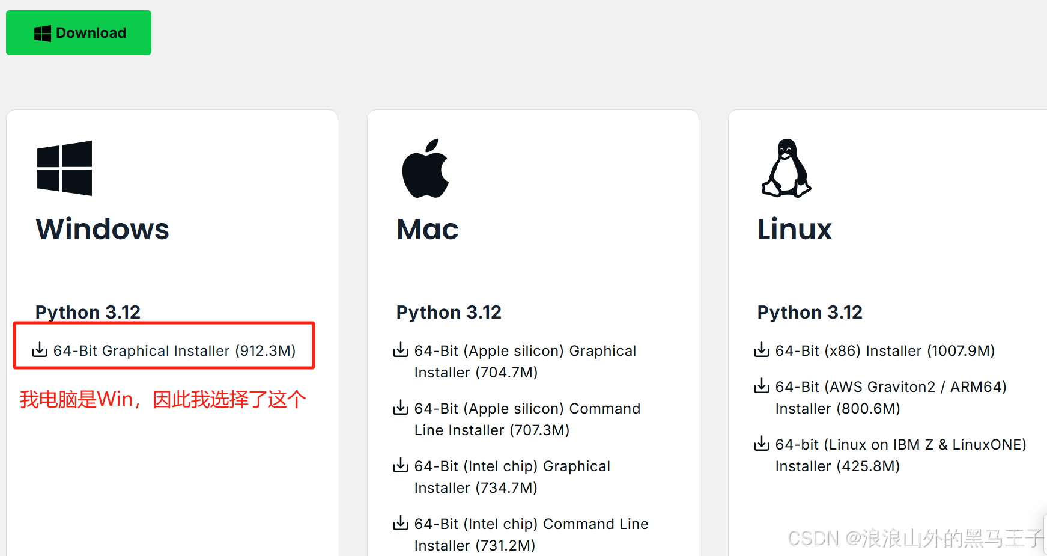Click the Linux penguin icon
This screenshot has width=1047, height=556.
click(x=786, y=168)
